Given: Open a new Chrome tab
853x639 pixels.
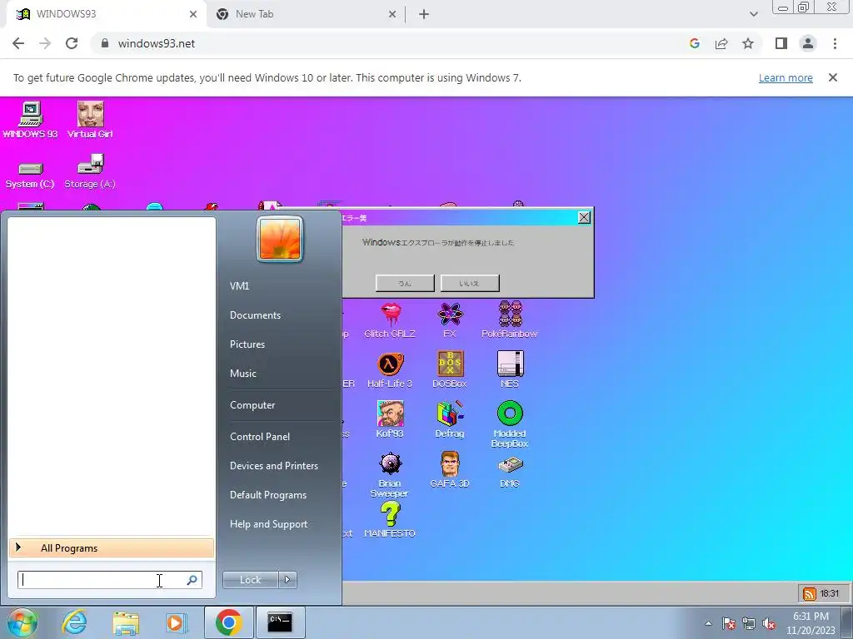Looking at the screenshot, I should 424,15.
